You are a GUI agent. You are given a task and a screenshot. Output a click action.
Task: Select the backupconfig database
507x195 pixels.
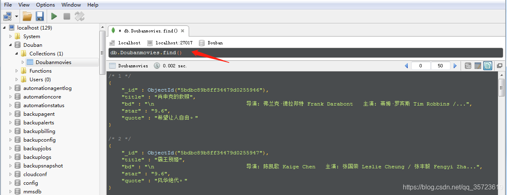(x=39, y=140)
